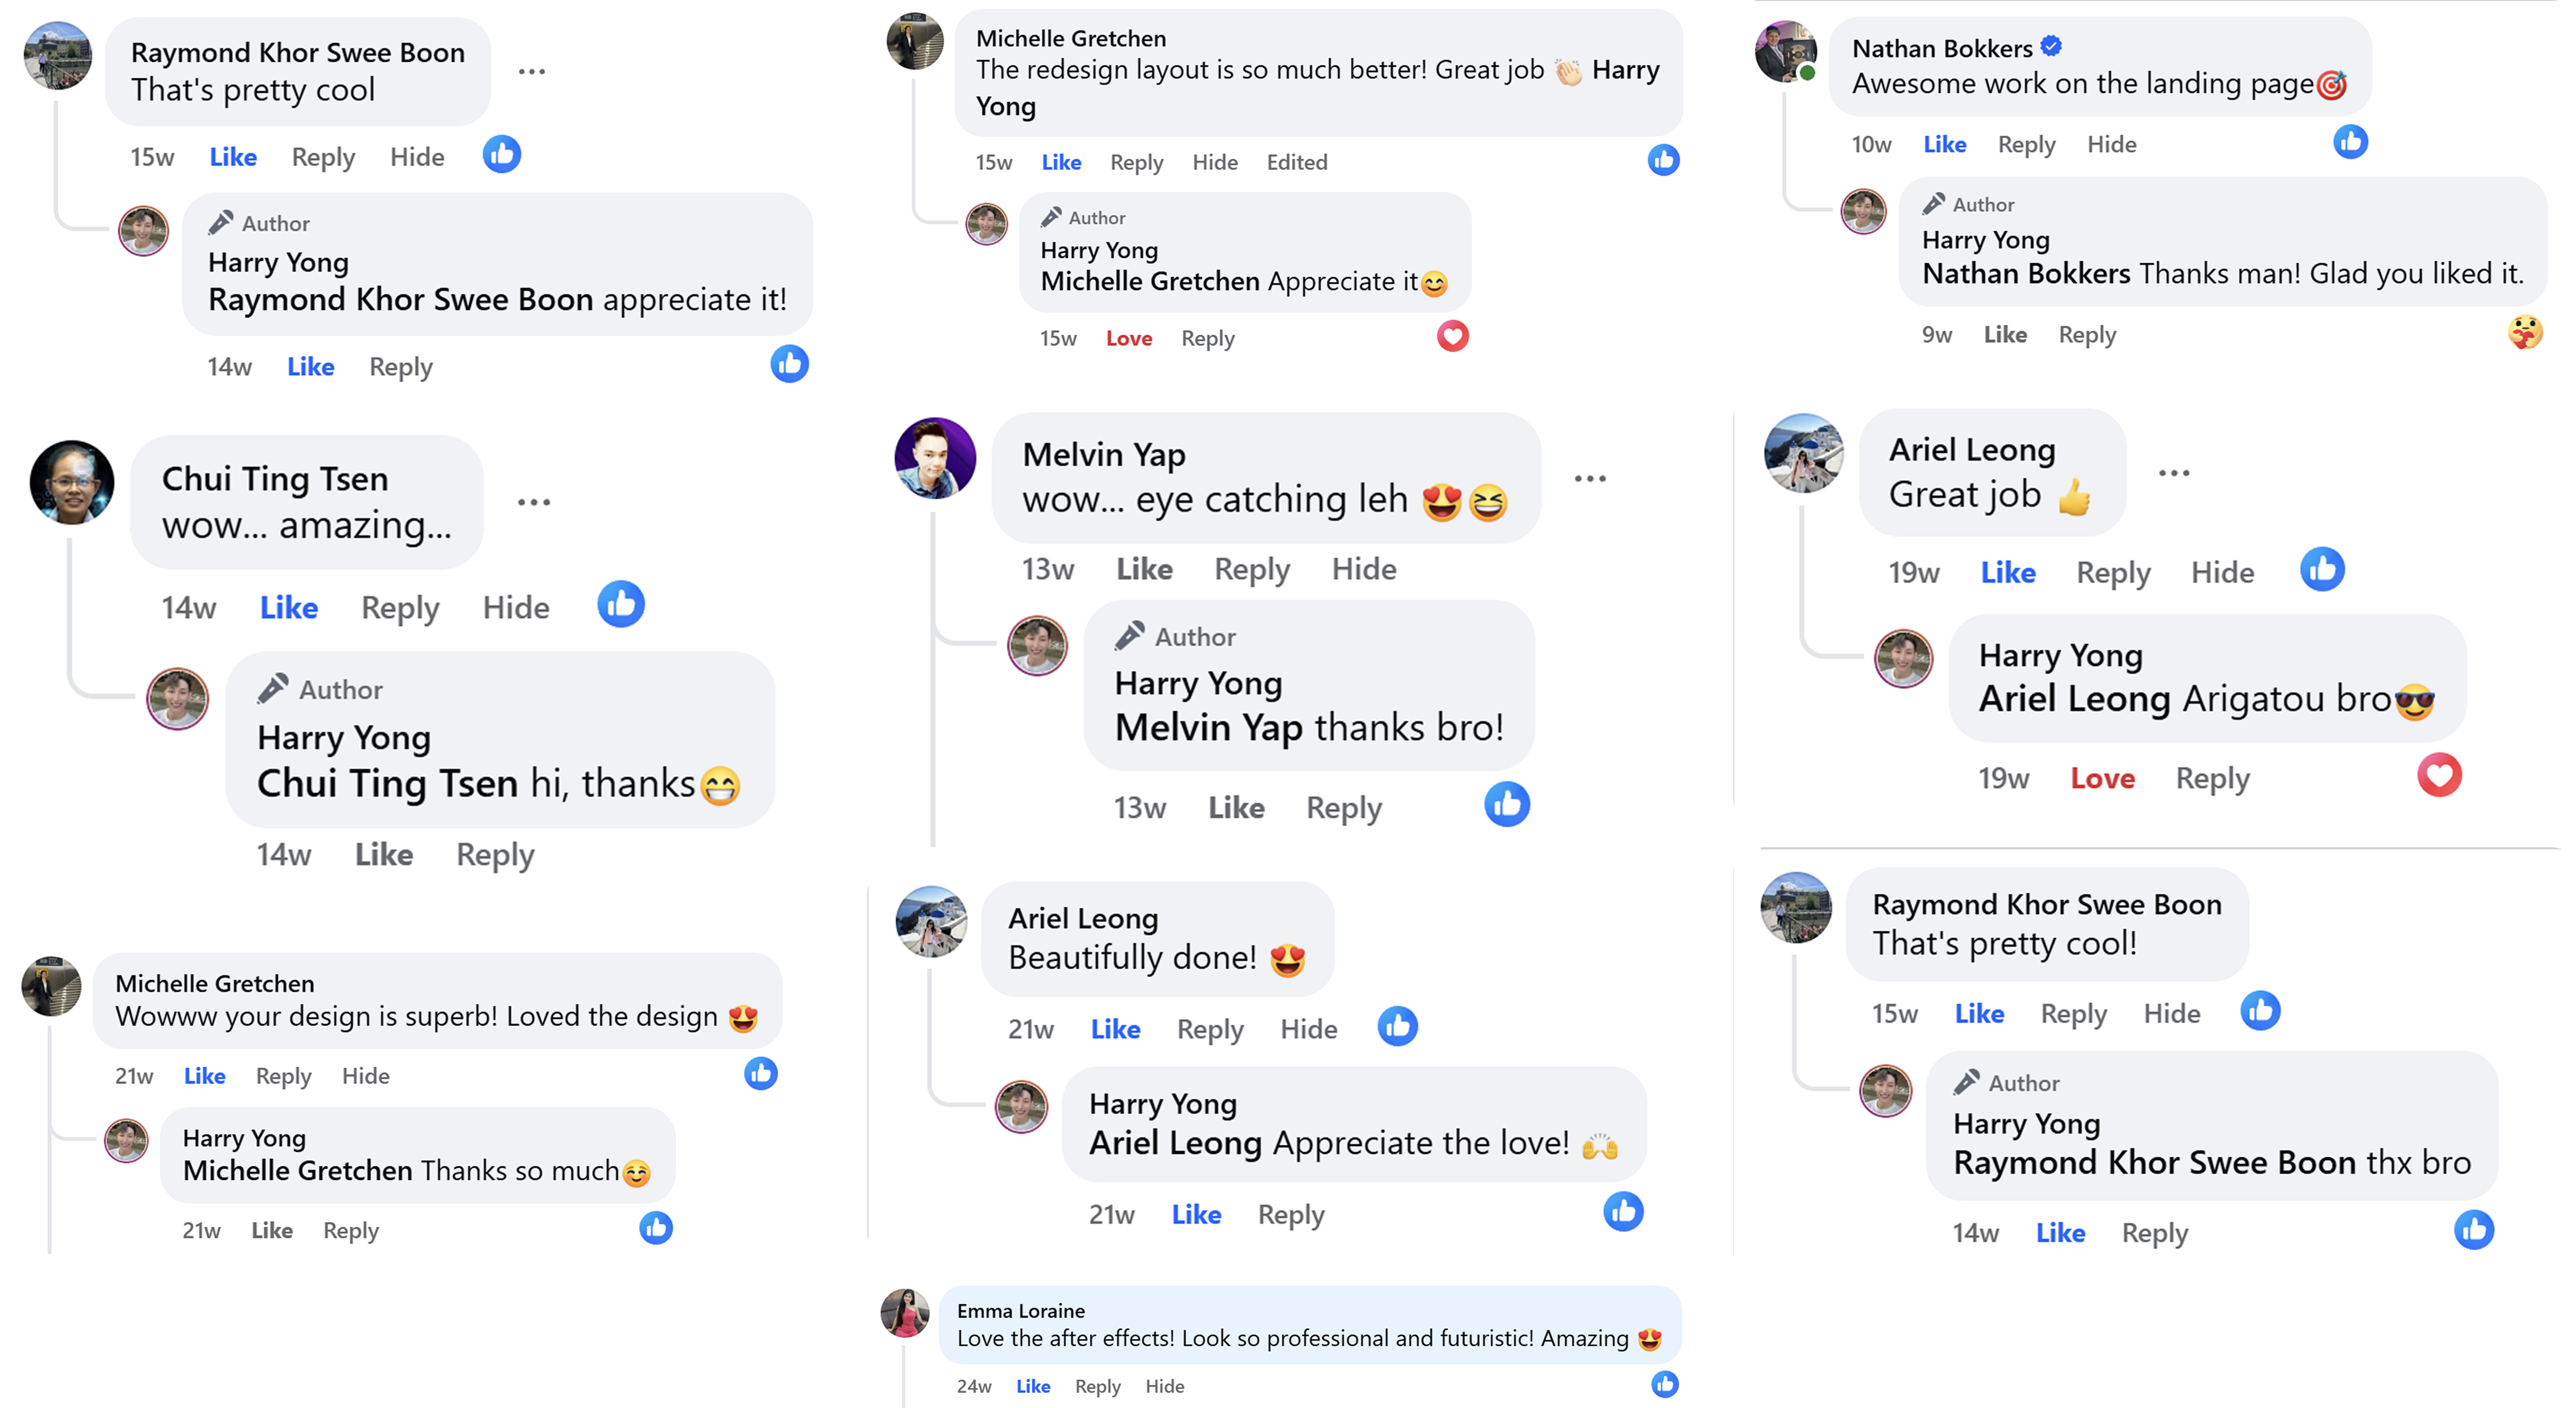Reply to Nathan Bokkers' landing page comment

click(x=2026, y=145)
